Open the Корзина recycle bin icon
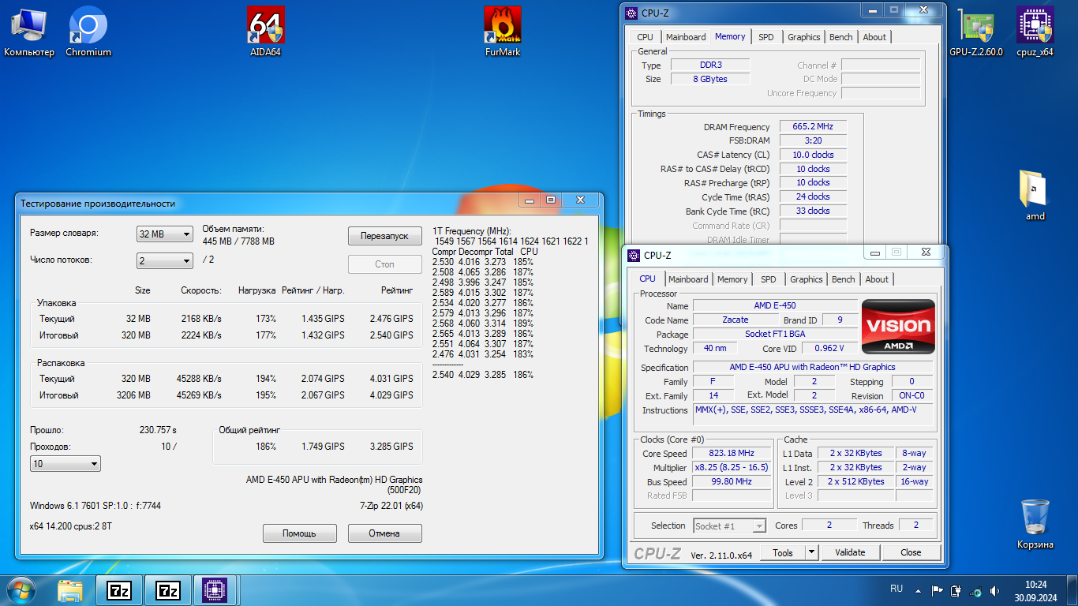 [1035, 524]
